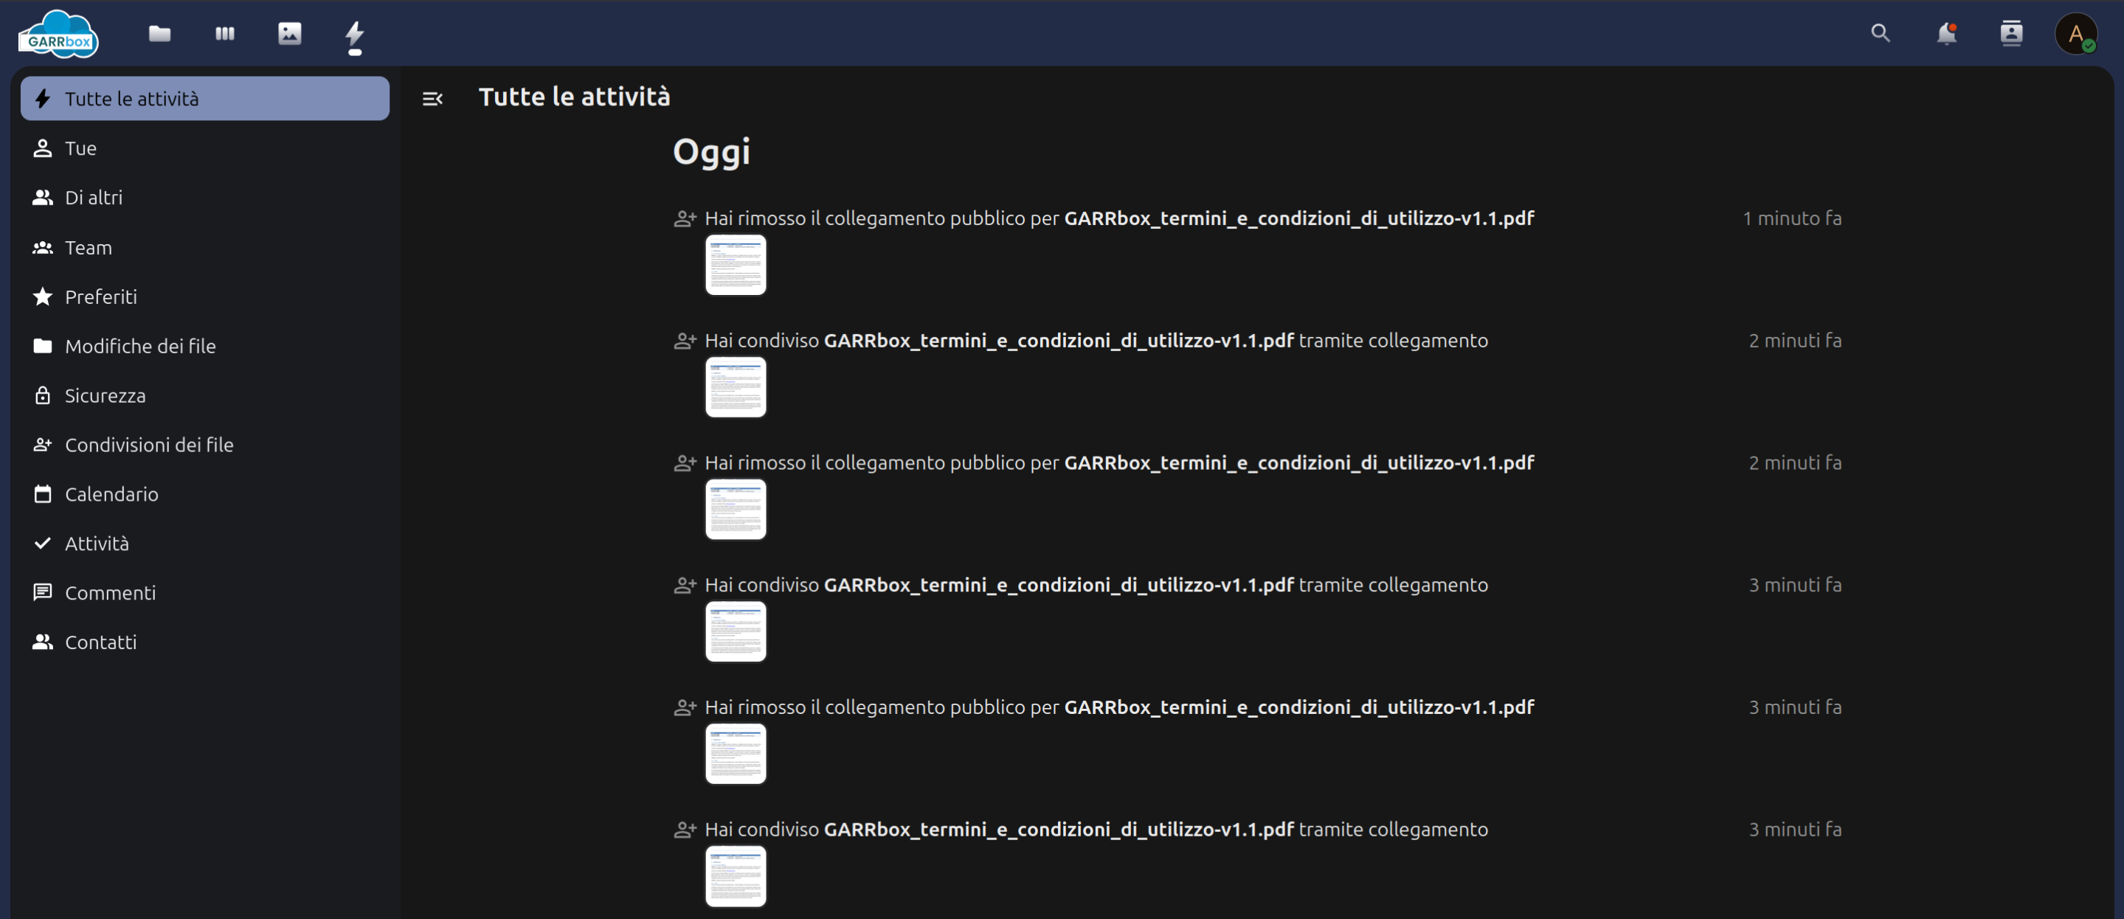Viewport: 2124px width, 919px height.
Task: Open the Deck app icon
Action: (224, 34)
